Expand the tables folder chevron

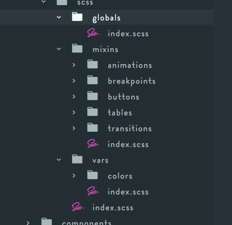(x=74, y=112)
